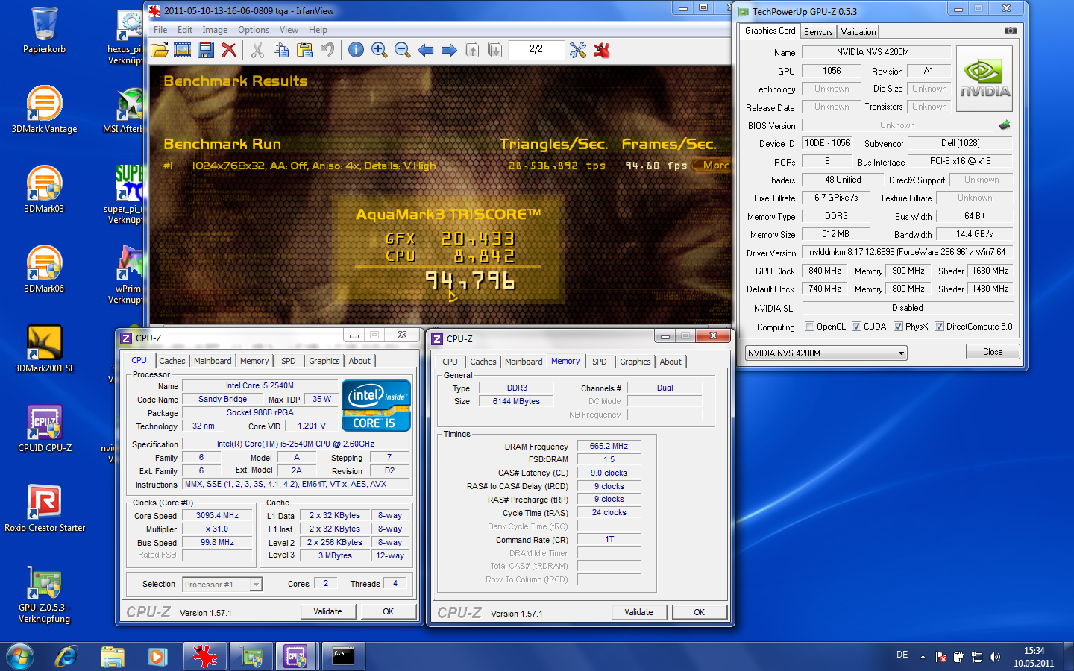Open Papierkorb recycle bin icon

click(x=44, y=30)
